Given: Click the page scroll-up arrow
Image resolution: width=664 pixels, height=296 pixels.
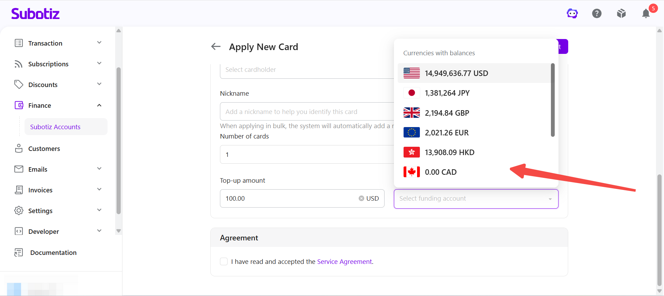Looking at the screenshot, I should (660, 30).
